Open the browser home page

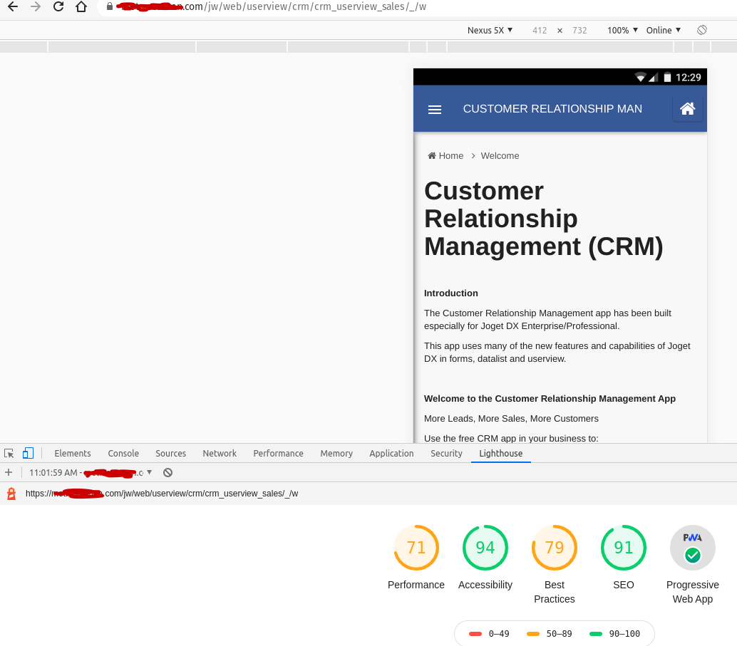(x=81, y=6)
